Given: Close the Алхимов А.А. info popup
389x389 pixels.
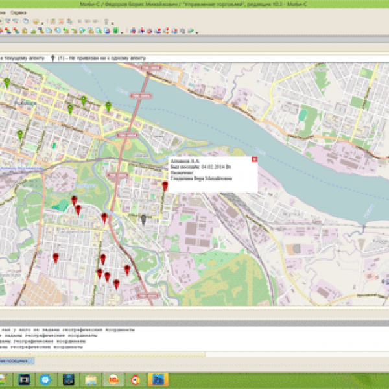Looking at the screenshot, I should click(254, 159).
